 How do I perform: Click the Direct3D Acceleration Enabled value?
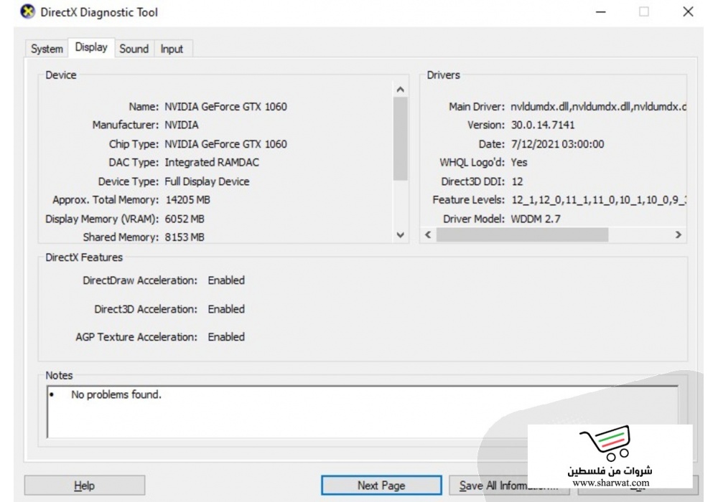[x=226, y=309]
